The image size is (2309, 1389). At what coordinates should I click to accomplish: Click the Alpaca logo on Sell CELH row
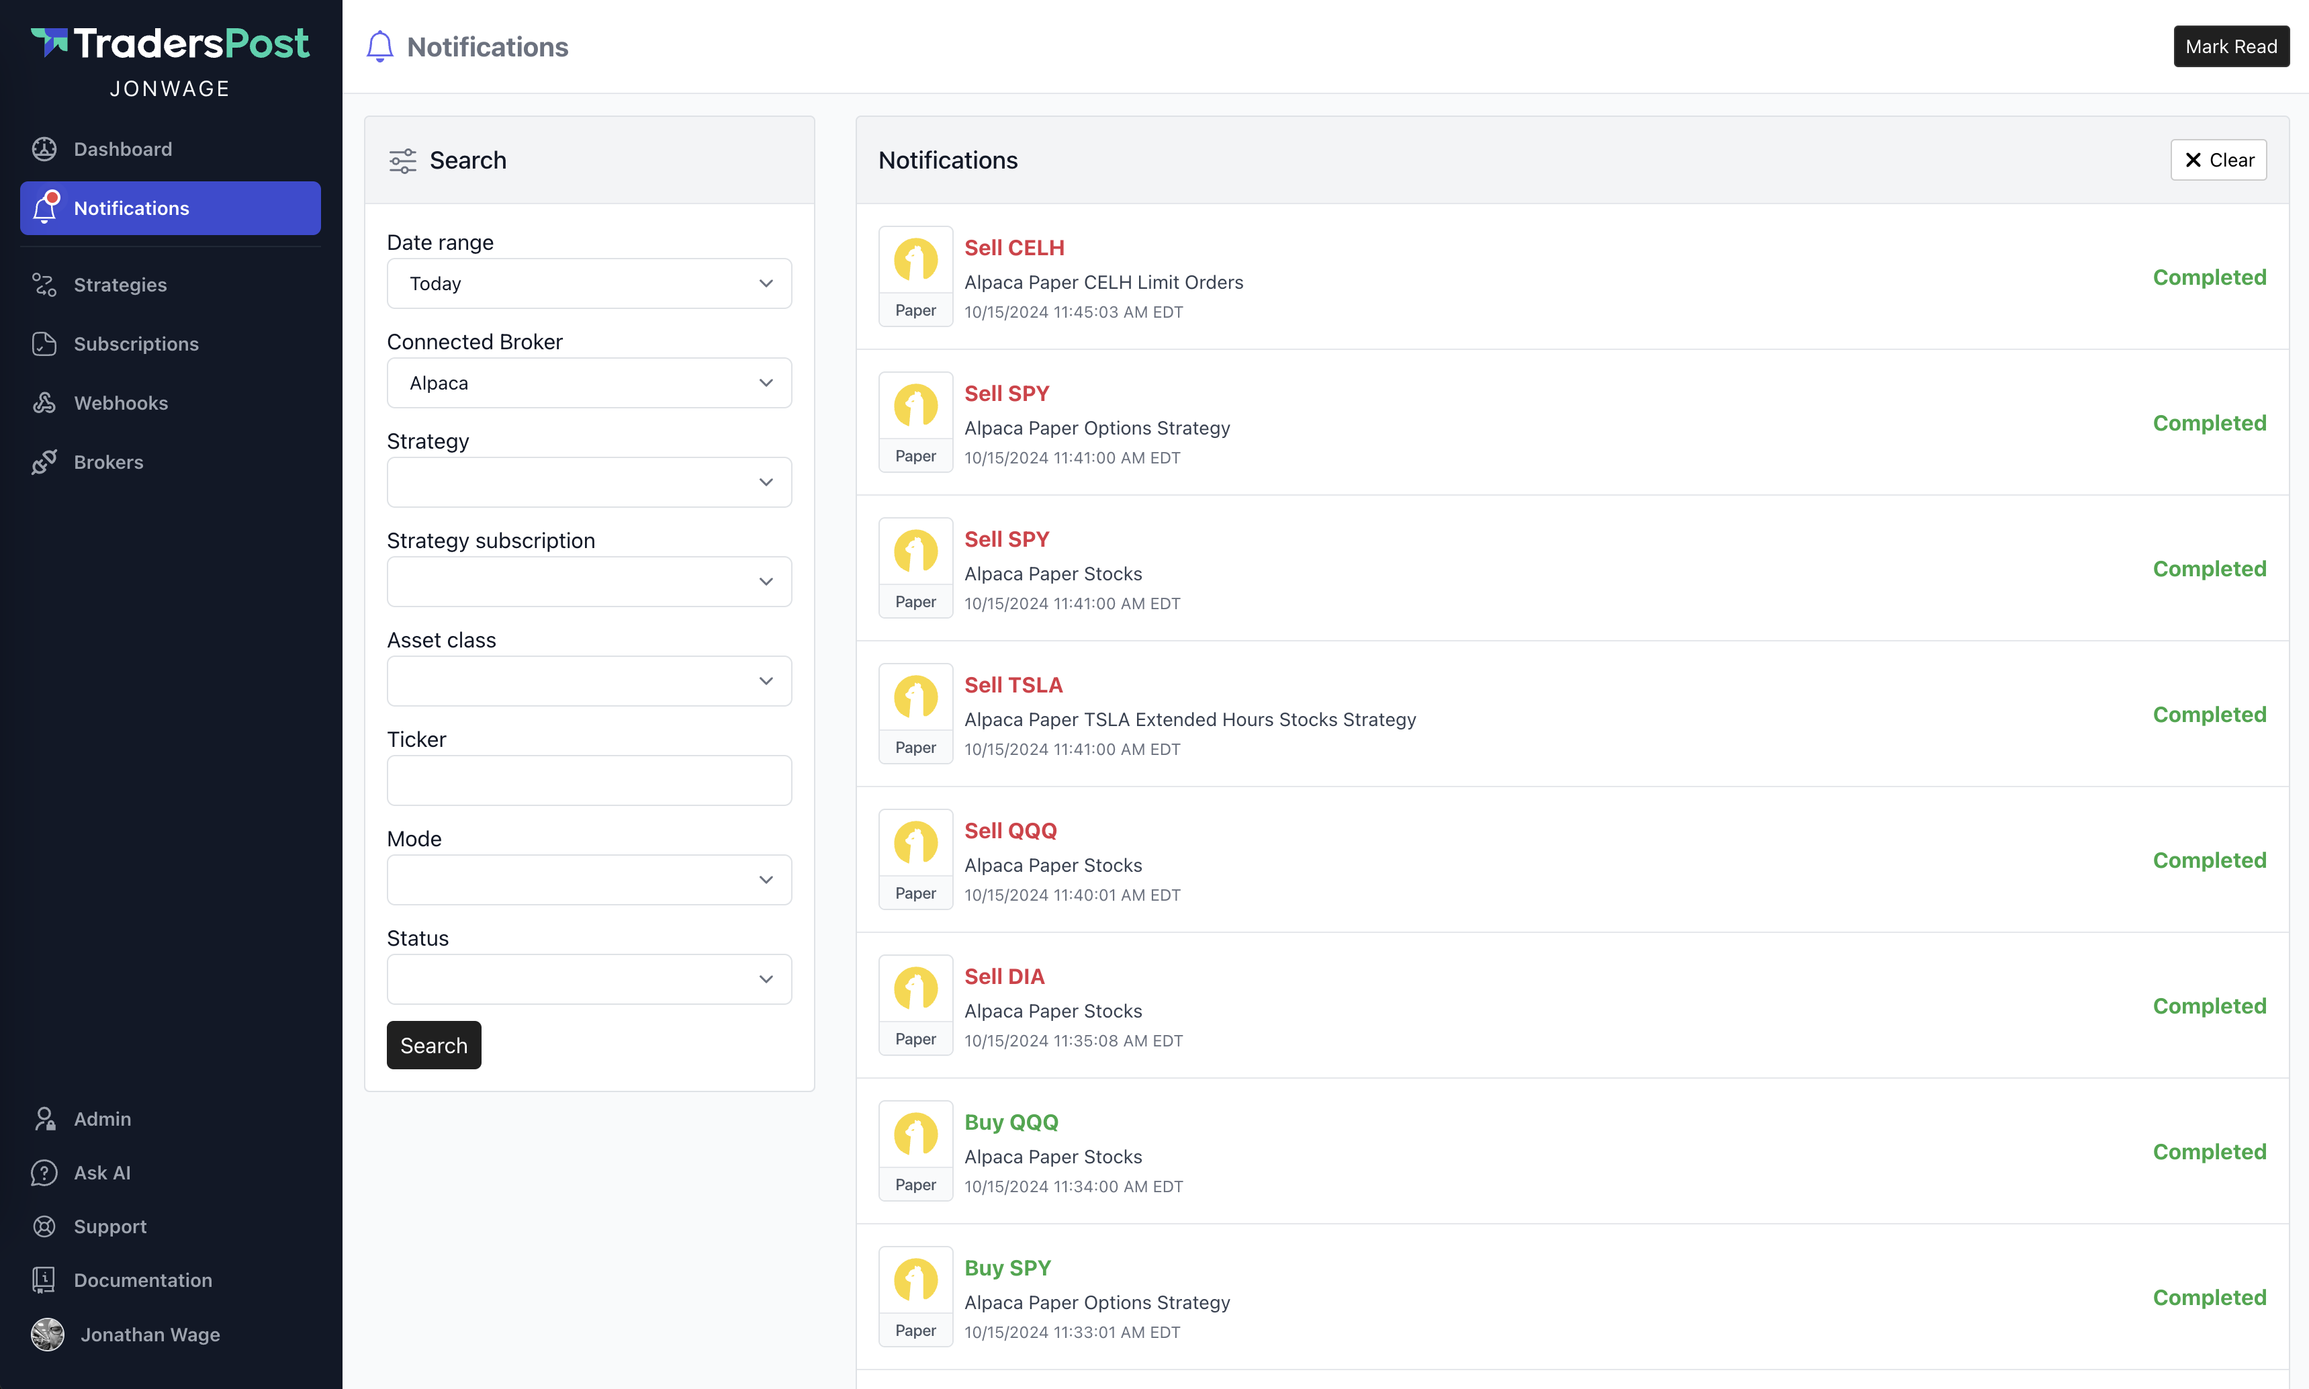point(915,259)
